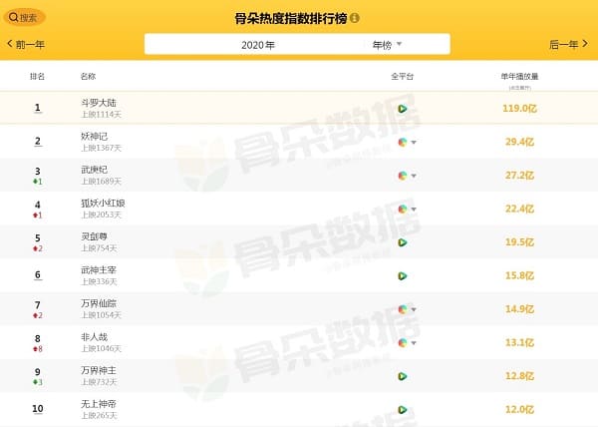This screenshot has width=598, height=427.
Task: Select the 14.9亿 play count
Action: (x=519, y=309)
